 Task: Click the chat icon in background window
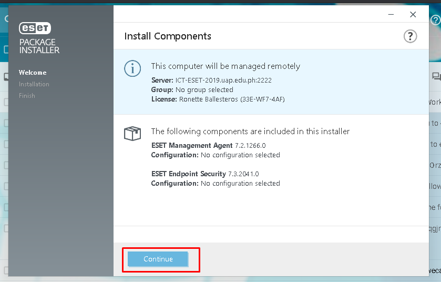click(x=436, y=76)
